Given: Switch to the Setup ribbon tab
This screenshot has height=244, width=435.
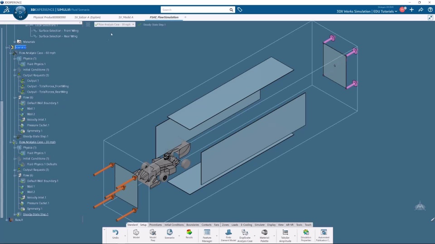Looking at the screenshot, I should pos(143,225).
